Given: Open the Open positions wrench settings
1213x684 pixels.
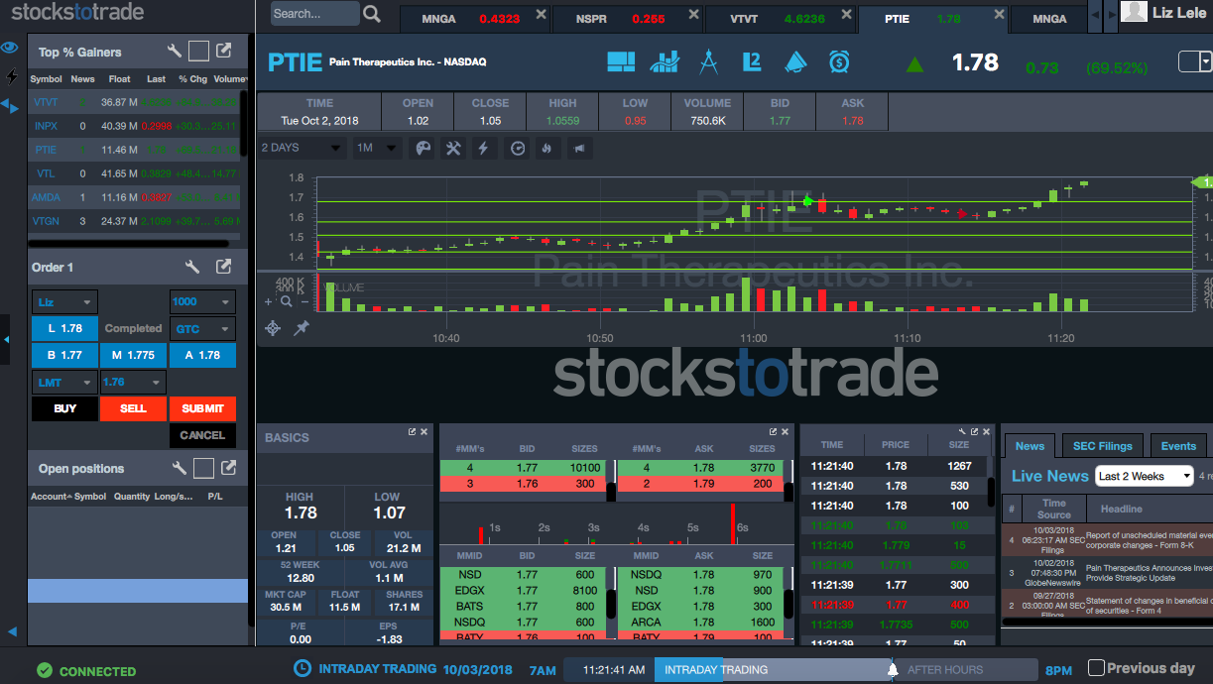Looking at the screenshot, I should tap(179, 468).
